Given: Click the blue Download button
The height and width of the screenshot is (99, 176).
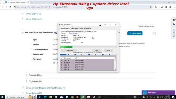Looking at the screenshot, I should click(x=135, y=33).
